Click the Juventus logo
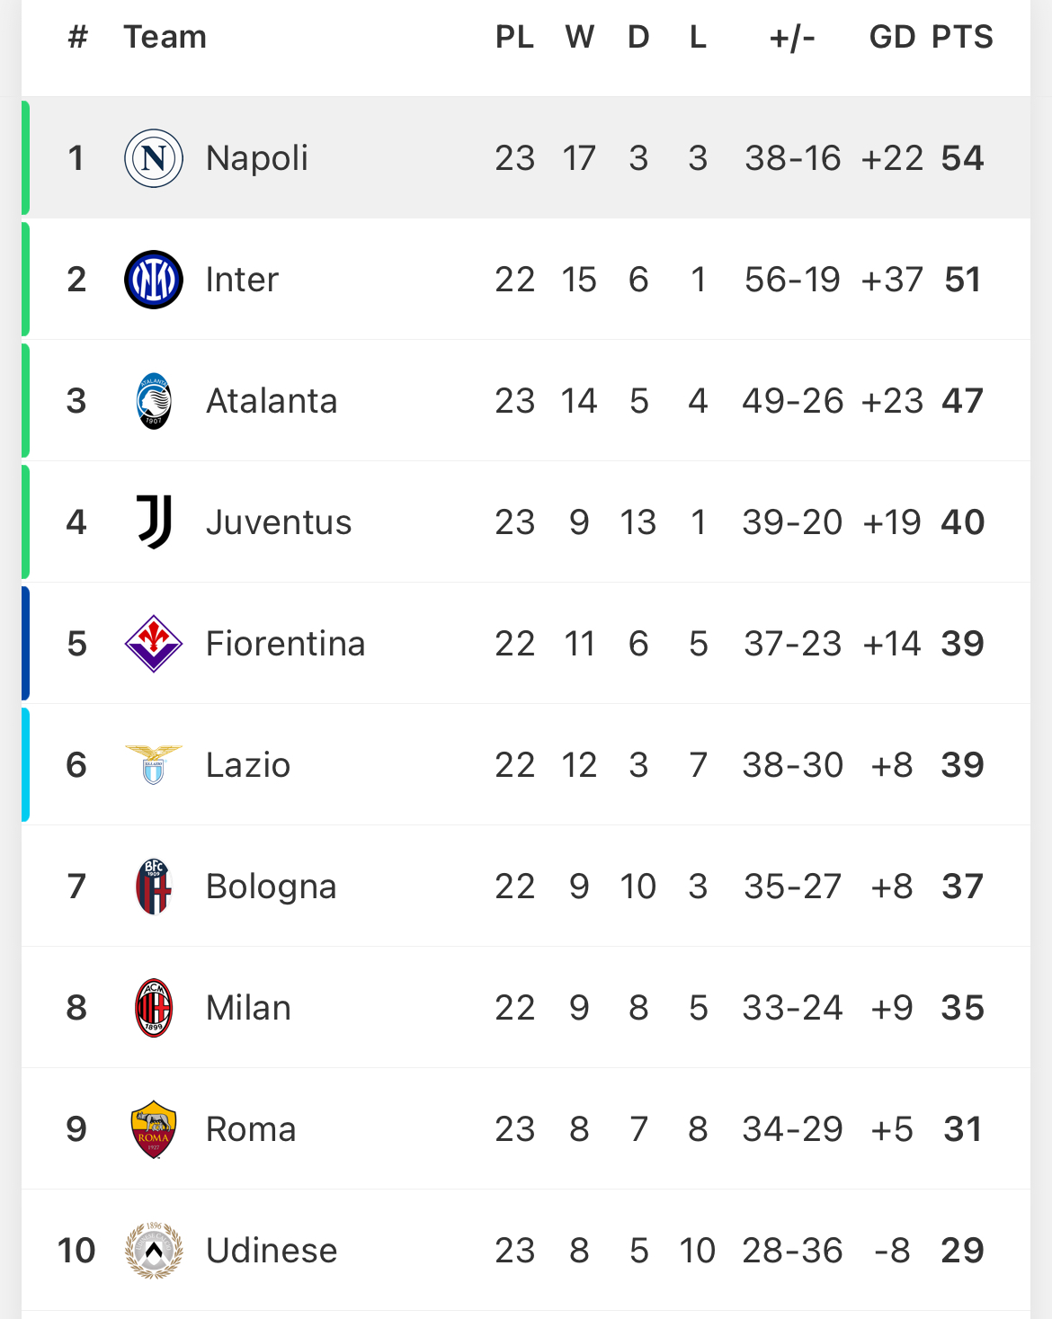This screenshot has height=1319, width=1052. tap(154, 522)
